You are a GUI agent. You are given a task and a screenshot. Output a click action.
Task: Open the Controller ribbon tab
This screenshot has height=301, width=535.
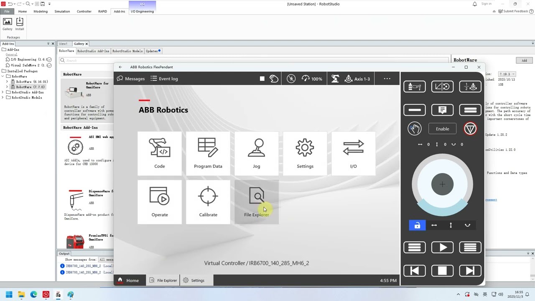coord(84,11)
